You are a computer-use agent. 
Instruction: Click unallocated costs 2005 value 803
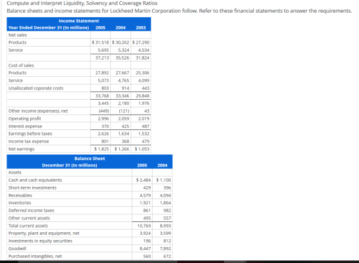click(105, 88)
